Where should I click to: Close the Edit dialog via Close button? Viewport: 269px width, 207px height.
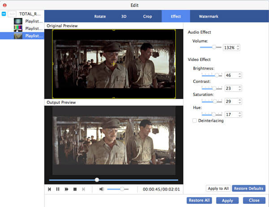pos(254,200)
